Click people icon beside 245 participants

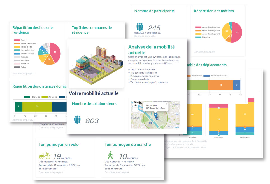(139, 27)
